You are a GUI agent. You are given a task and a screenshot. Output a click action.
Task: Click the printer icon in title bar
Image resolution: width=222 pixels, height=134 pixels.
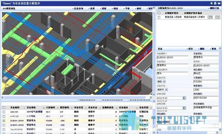pyautogui.click(x=215, y=3)
